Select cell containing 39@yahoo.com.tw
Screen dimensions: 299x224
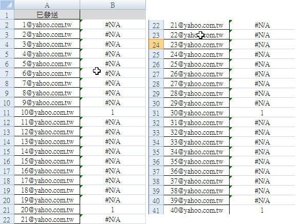[x=197, y=200]
